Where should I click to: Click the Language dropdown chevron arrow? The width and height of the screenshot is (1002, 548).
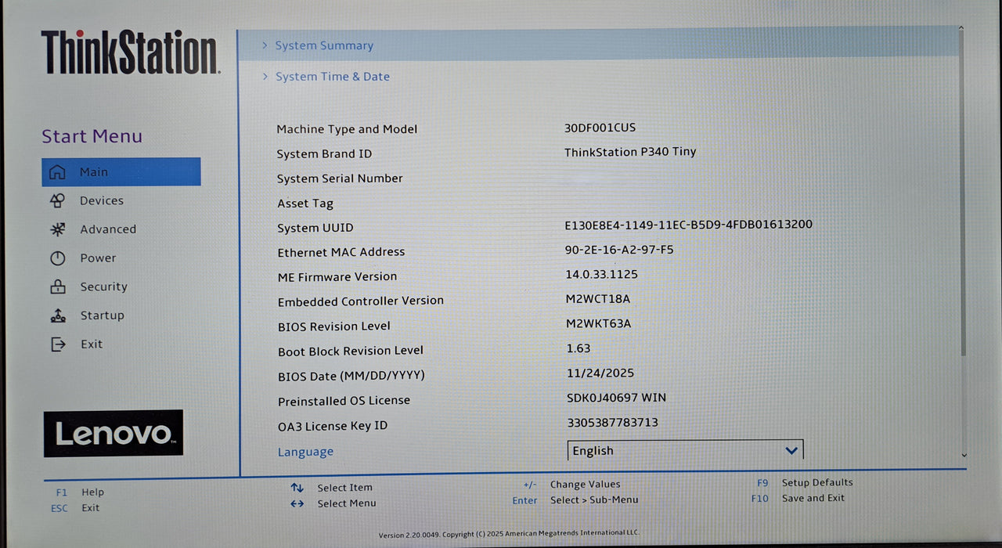tap(791, 451)
